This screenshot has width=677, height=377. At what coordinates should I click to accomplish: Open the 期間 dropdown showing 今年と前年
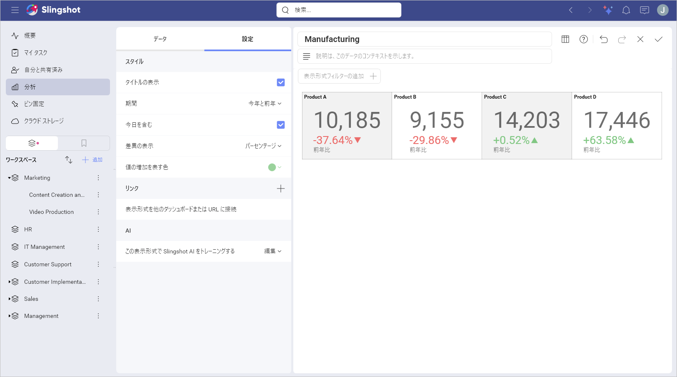coord(265,104)
